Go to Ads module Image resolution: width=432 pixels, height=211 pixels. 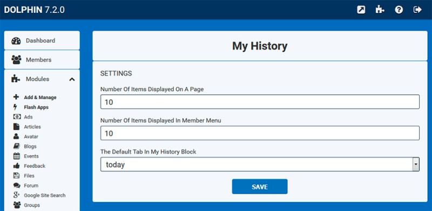pyautogui.click(x=28, y=117)
